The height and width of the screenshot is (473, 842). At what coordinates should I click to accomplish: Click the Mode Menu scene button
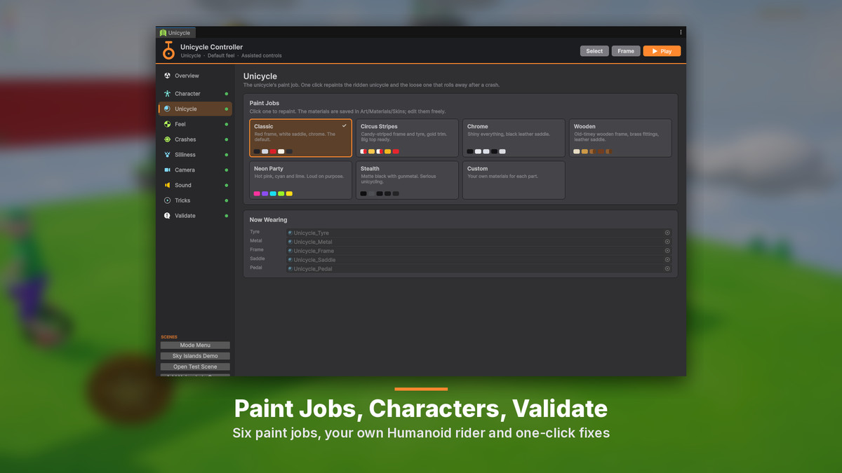tap(195, 345)
